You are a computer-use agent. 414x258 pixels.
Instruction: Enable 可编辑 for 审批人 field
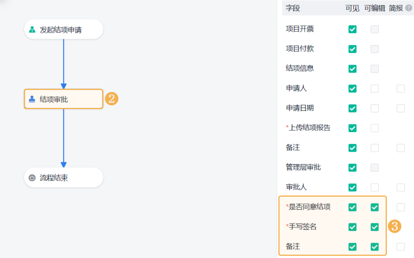[x=375, y=187]
